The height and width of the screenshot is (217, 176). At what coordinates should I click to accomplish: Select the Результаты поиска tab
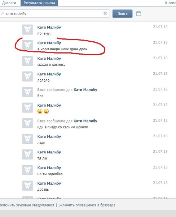[39, 3]
